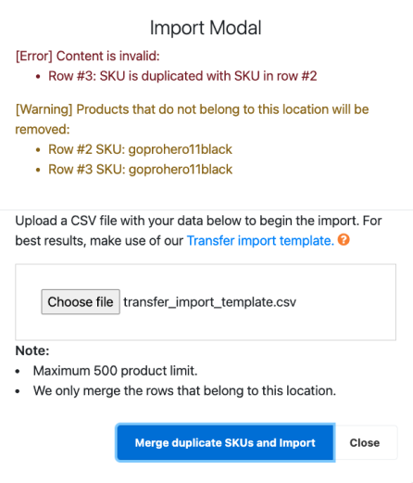The width and height of the screenshot is (413, 483).
Task: Click the orange help question mark icon
Action: 344,240
